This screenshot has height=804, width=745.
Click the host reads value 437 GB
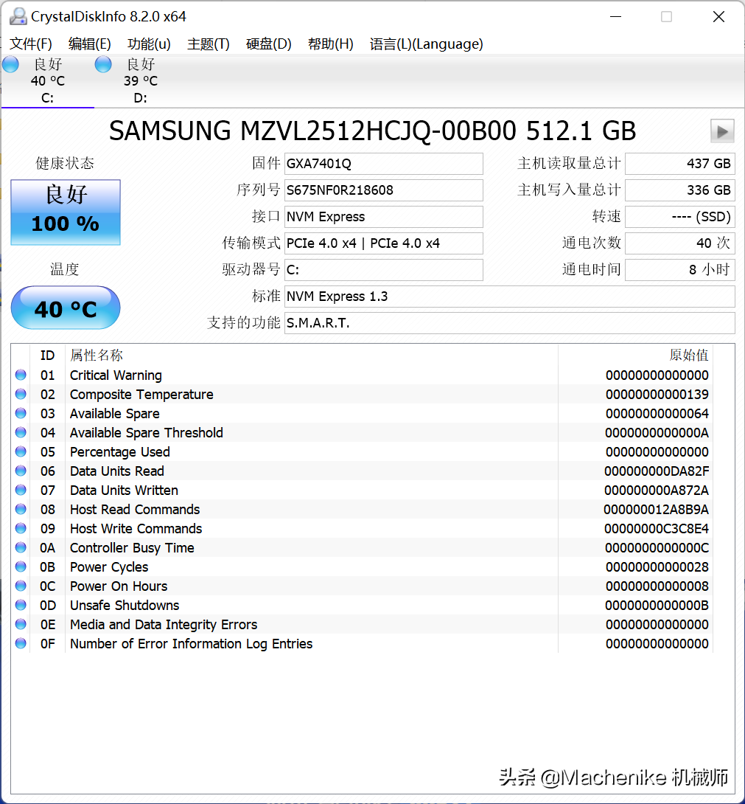tap(680, 164)
